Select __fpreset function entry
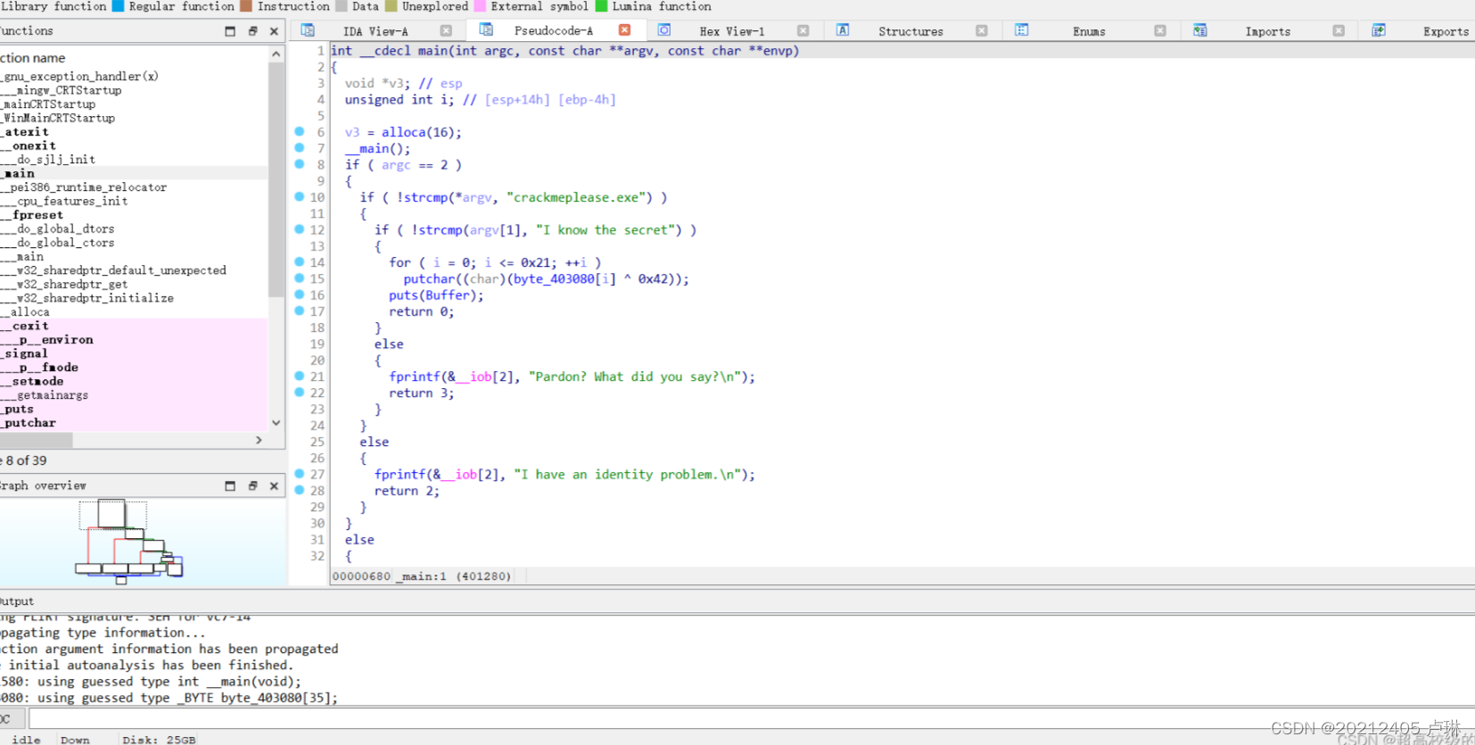Viewport: 1475px width, 745px height. (x=134, y=215)
